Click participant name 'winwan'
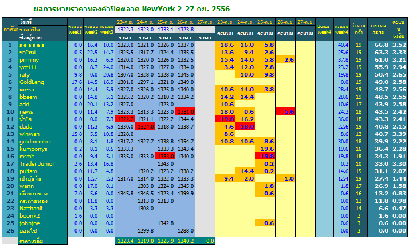 29,134
